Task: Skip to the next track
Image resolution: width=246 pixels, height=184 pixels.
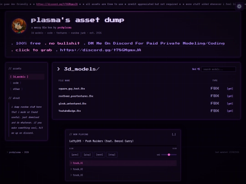Action: coord(99,154)
